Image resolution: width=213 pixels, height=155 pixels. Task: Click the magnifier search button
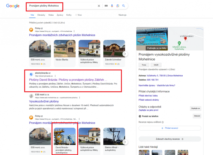tap(124, 6)
